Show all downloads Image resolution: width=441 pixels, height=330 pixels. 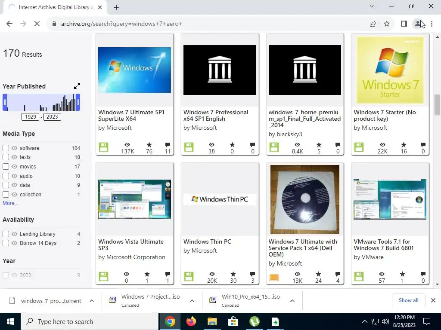408,300
